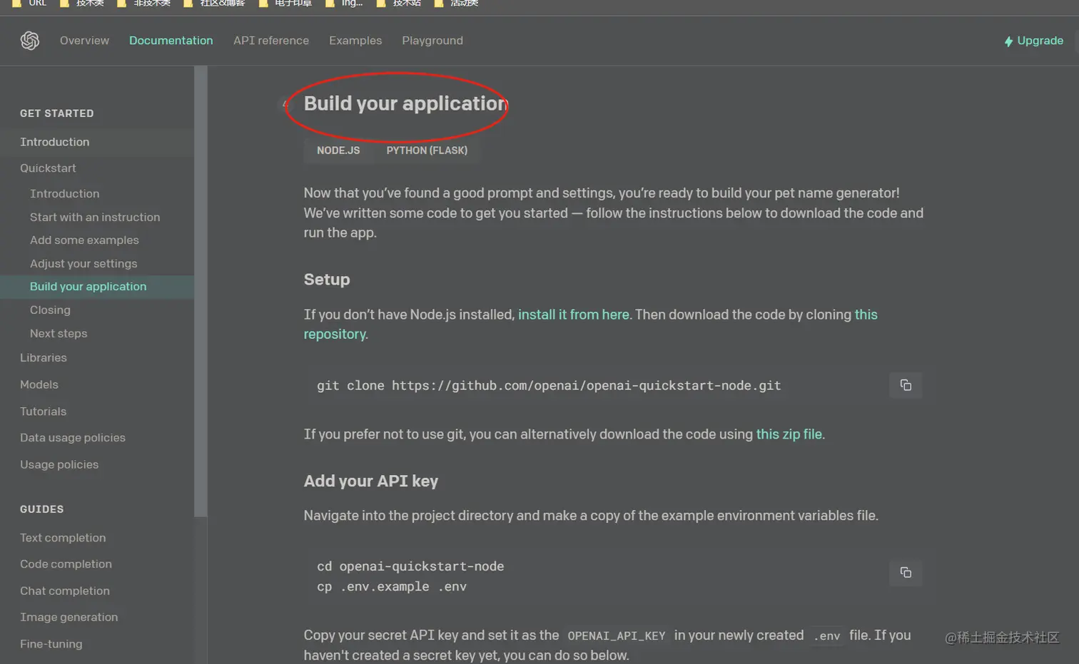
Task: Click the OPENAI_API_KEY inline code
Action: coord(617,636)
